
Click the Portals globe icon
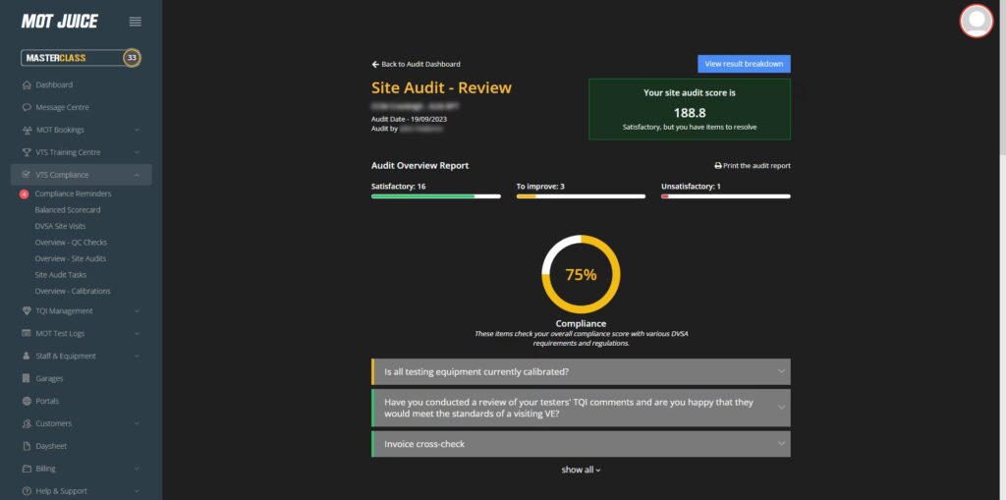(27, 401)
